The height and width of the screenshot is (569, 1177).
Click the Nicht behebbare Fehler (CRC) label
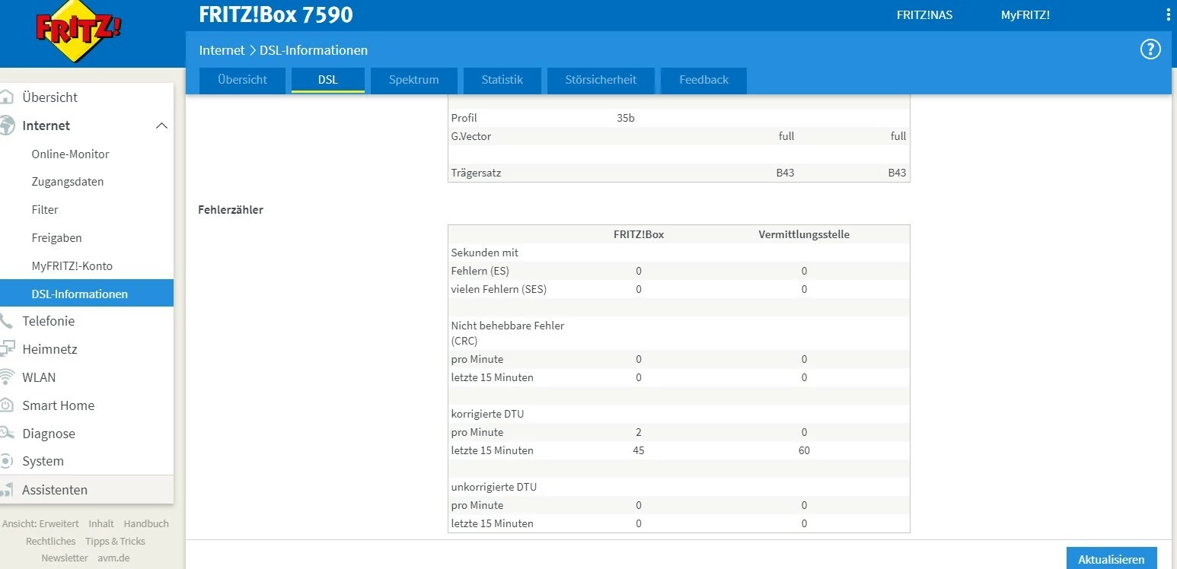click(x=508, y=333)
